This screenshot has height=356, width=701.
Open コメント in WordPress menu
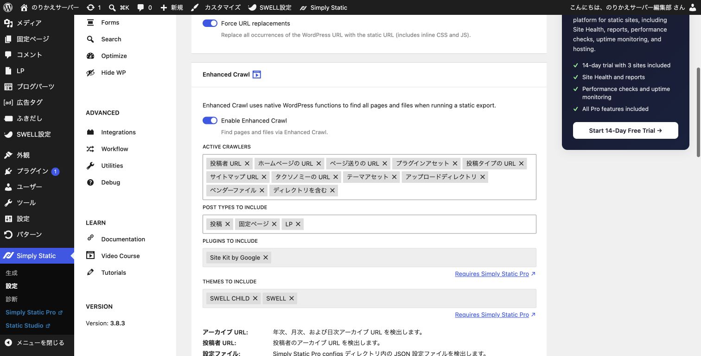[x=37, y=55]
